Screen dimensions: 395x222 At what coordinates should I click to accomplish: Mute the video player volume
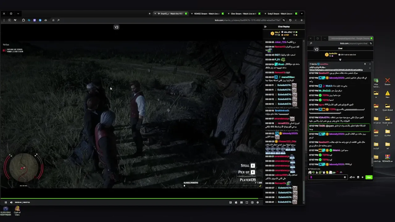(11, 202)
